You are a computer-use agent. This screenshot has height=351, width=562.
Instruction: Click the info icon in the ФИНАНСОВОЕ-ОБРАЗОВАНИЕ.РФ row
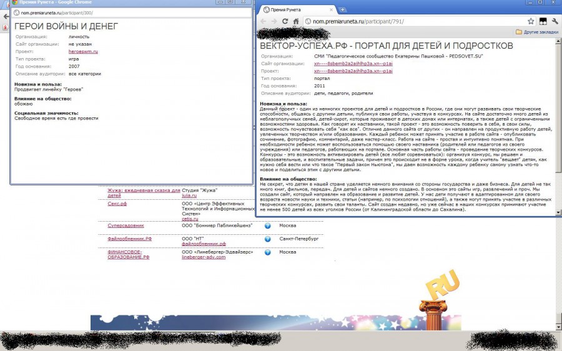pos(267,252)
